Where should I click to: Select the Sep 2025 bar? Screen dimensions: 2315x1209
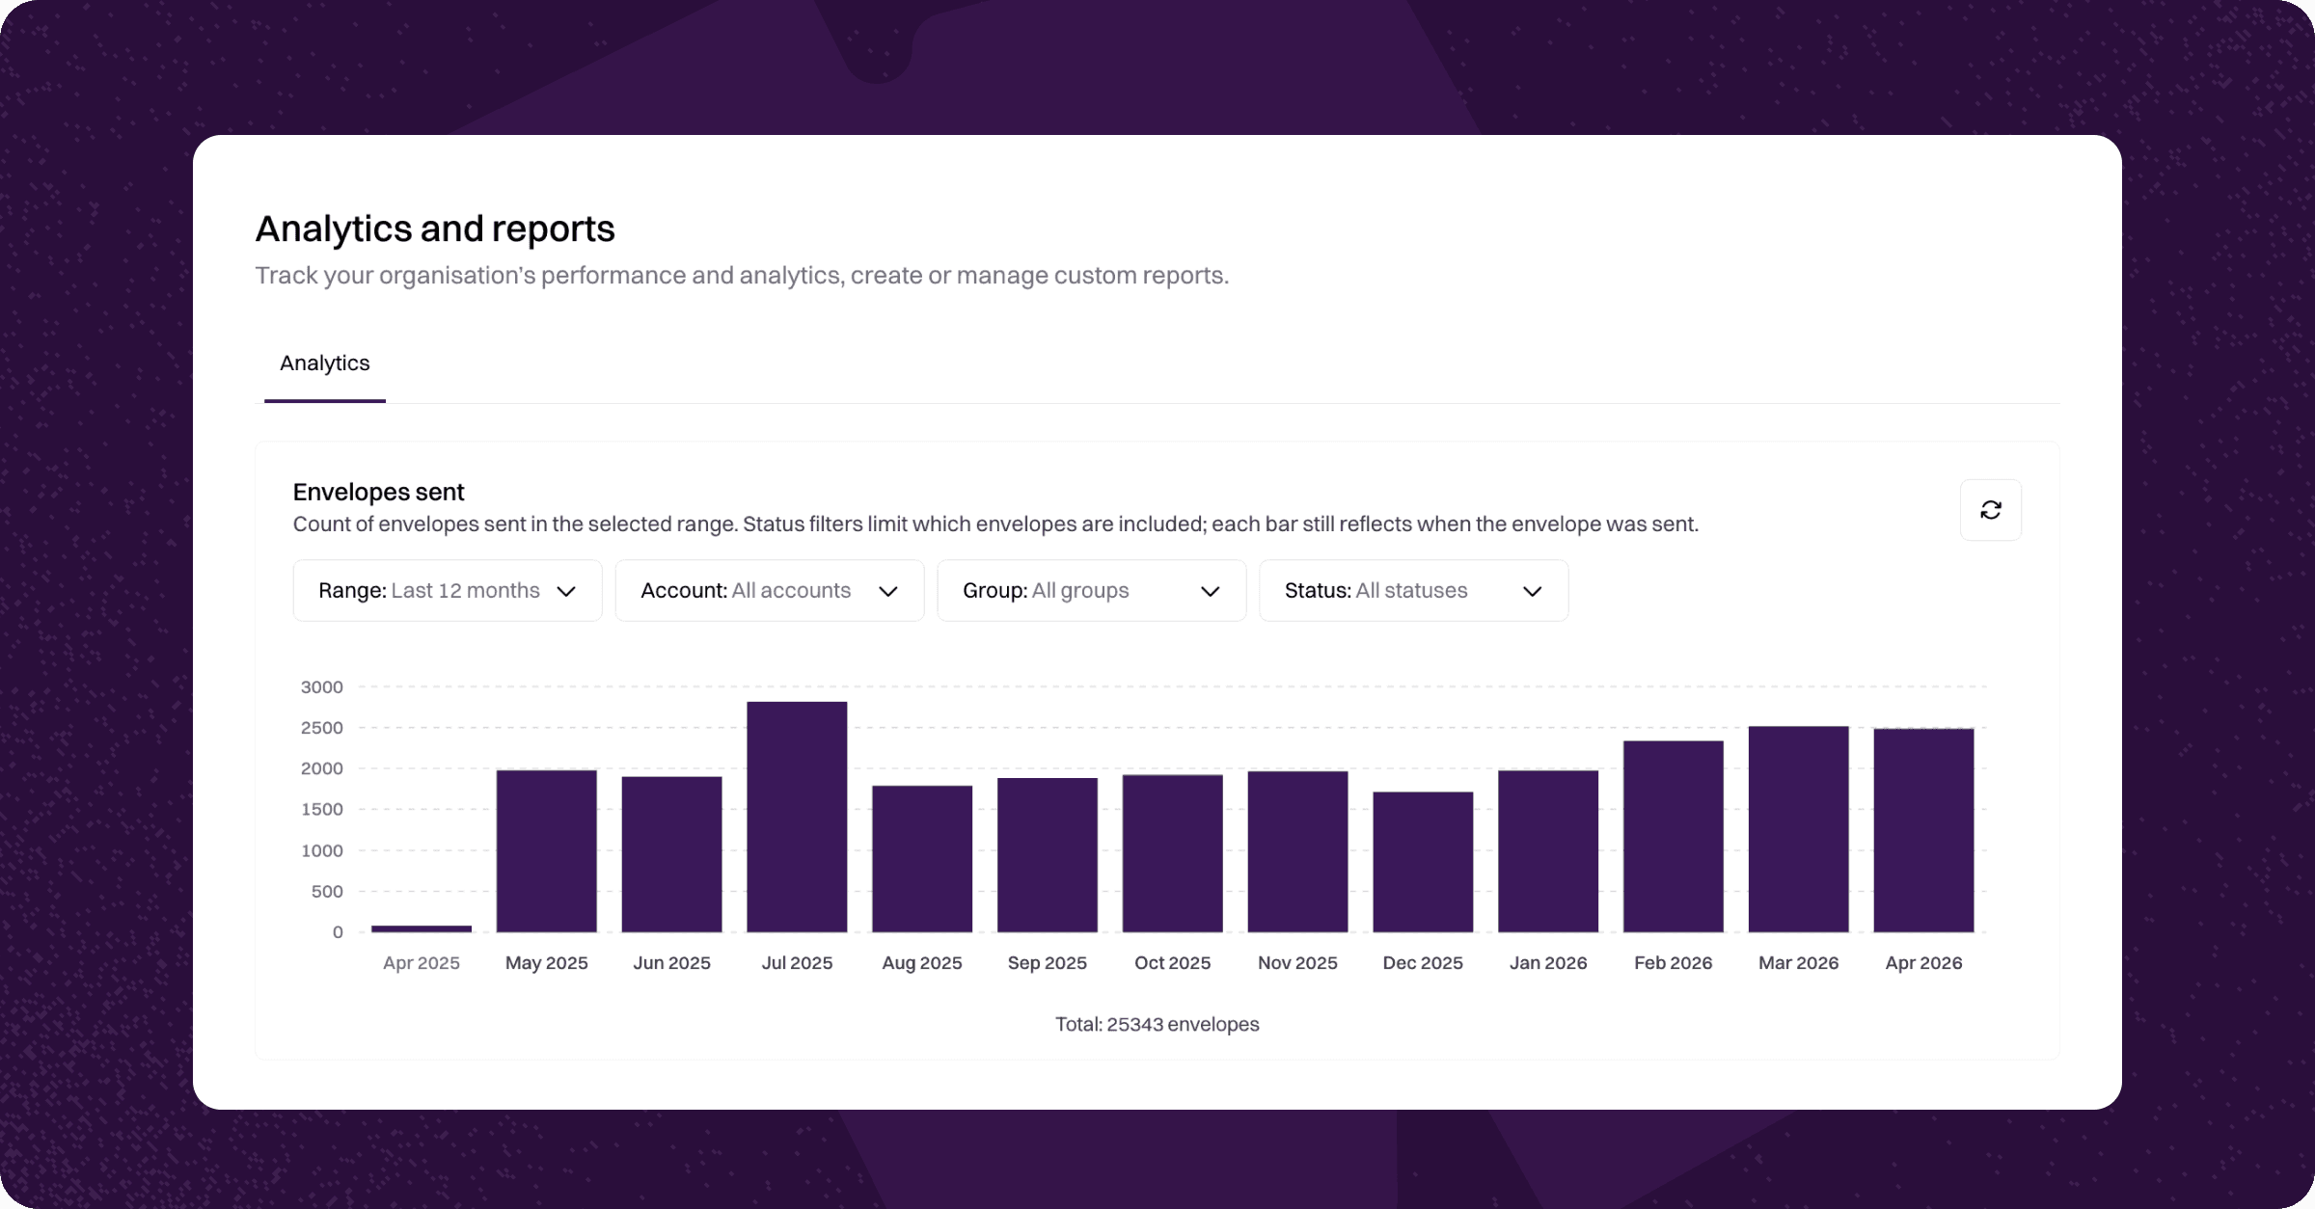pyautogui.click(x=1048, y=855)
